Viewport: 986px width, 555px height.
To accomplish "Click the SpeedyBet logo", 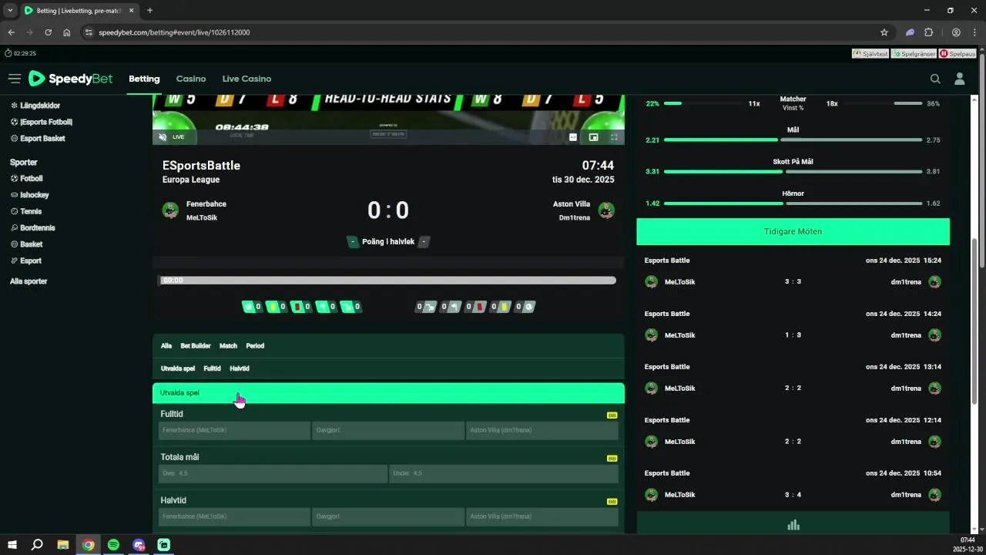I will 70,79.
